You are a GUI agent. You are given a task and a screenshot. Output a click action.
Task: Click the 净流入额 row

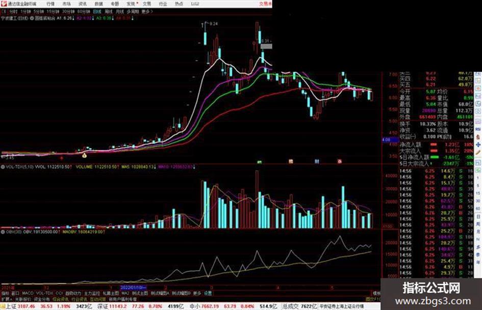pyautogui.click(x=437, y=145)
